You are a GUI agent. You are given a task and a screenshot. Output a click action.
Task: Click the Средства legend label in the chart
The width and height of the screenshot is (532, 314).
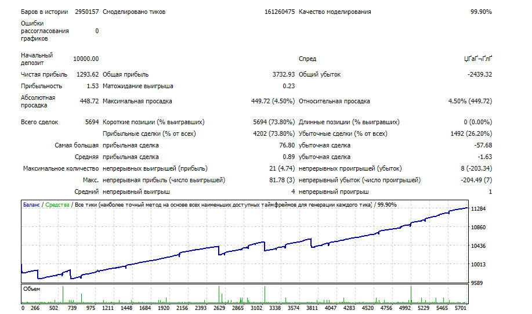click(x=57, y=205)
